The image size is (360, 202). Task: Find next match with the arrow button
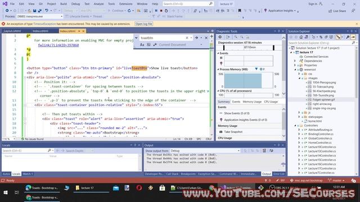point(196,38)
